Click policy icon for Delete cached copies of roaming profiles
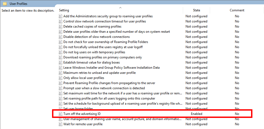Screen dimensions: 264x129 [60, 27]
